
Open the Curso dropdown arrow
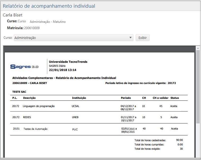131,38
